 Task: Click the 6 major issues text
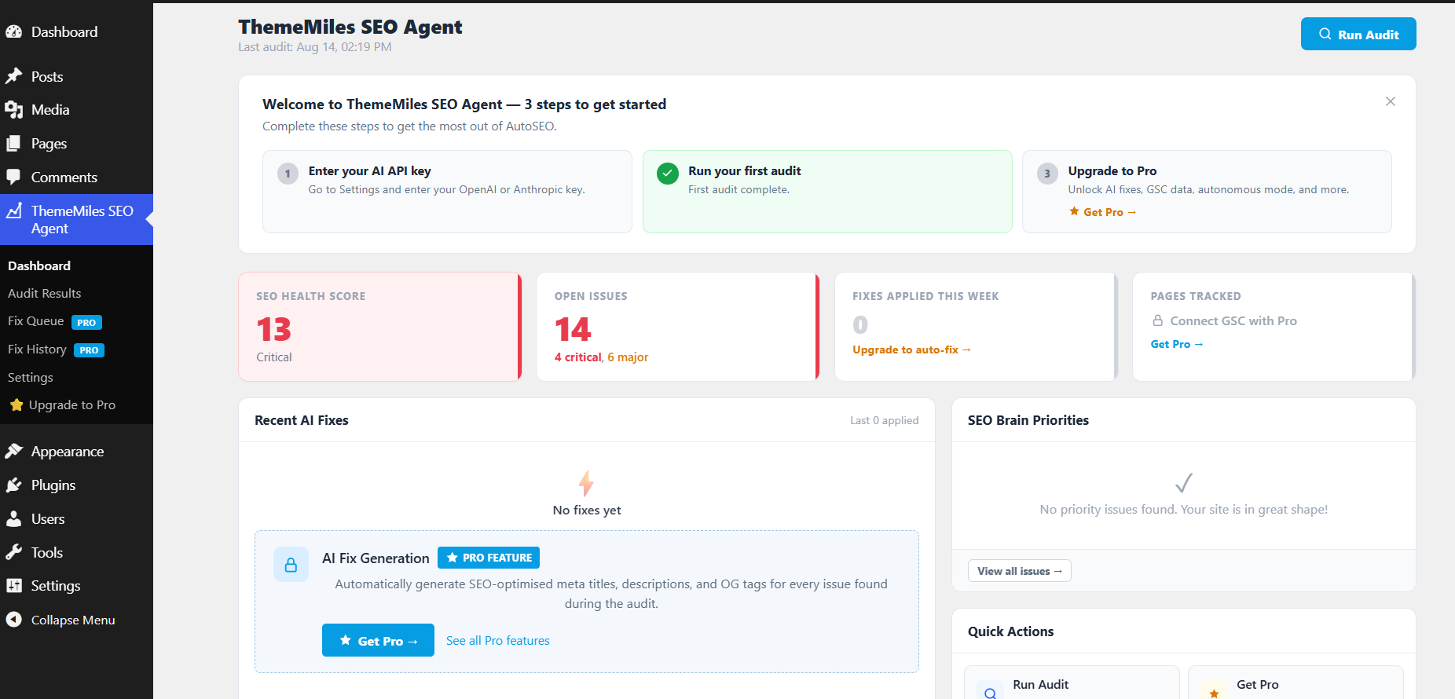[628, 357]
